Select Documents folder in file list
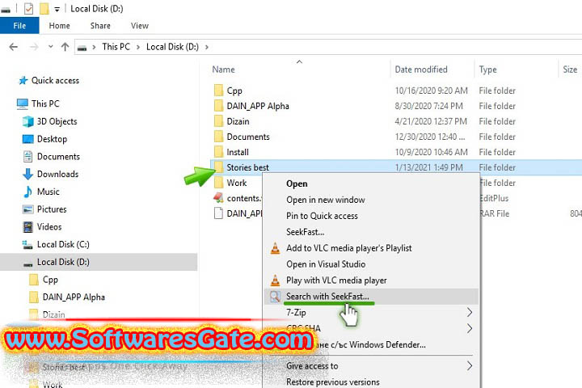 tap(248, 137)
